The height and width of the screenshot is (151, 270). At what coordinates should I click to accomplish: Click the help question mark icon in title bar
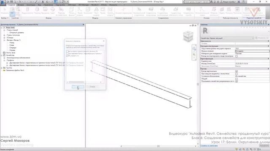243,2
